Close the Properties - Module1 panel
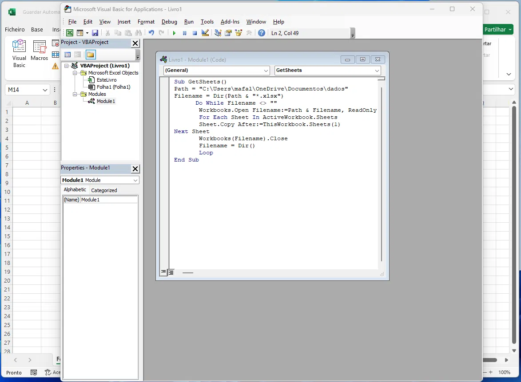The height and width of the screenshot is (382, 521). click(135, 169)
